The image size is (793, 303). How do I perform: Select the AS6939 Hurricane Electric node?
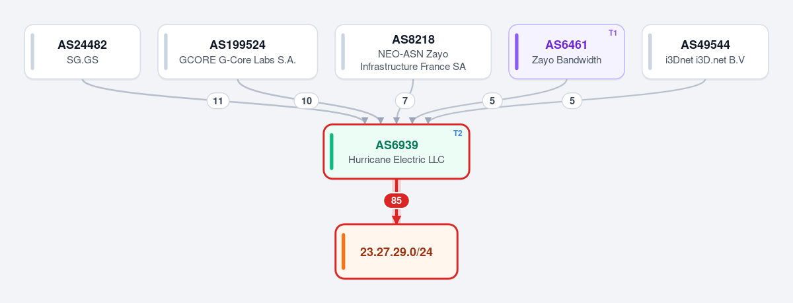[x=397, y=151]
